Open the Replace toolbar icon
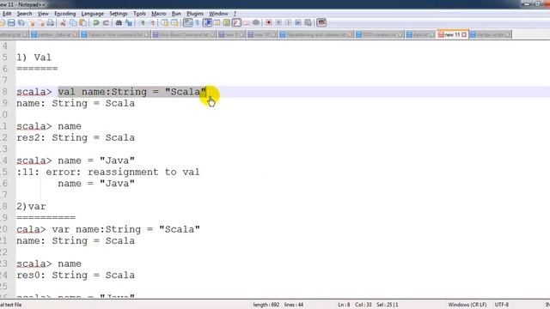The width and height of the screenshot is (550, 309). click(x=128, y=23)
